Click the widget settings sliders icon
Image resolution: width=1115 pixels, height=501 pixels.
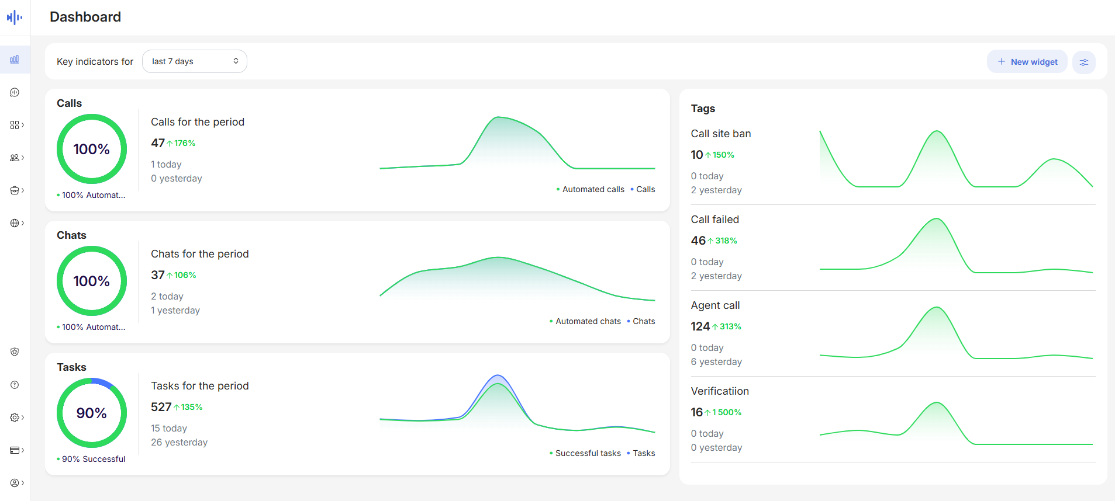[x=1084, y=62]
